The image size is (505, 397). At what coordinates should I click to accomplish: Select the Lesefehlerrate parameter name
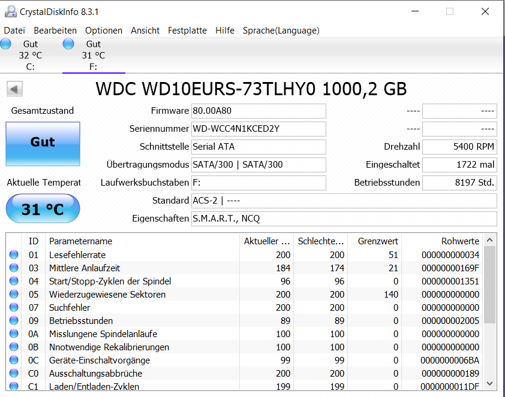point(77,255)
